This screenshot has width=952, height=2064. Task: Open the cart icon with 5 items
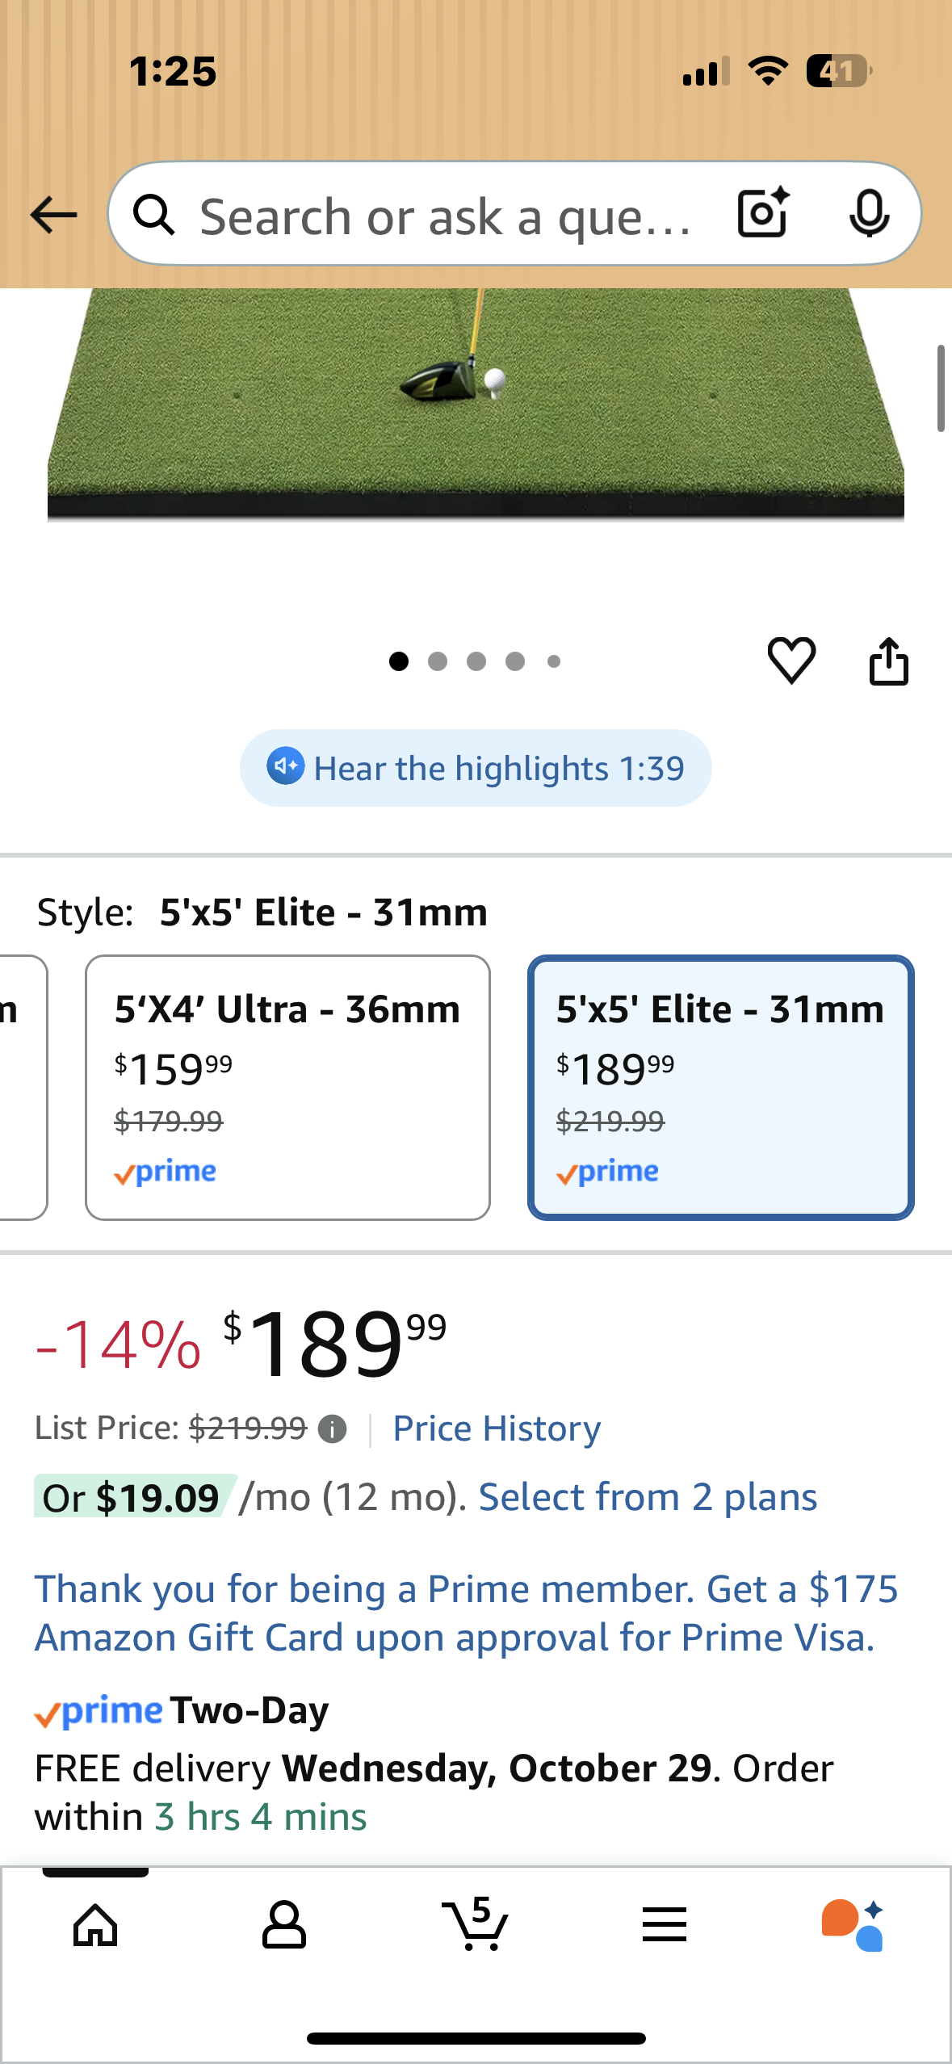point(476,1924)
